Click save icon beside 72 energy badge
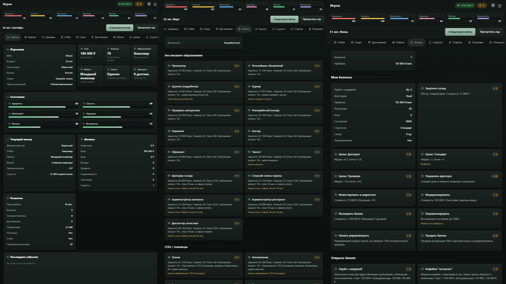 click(493, 5)
